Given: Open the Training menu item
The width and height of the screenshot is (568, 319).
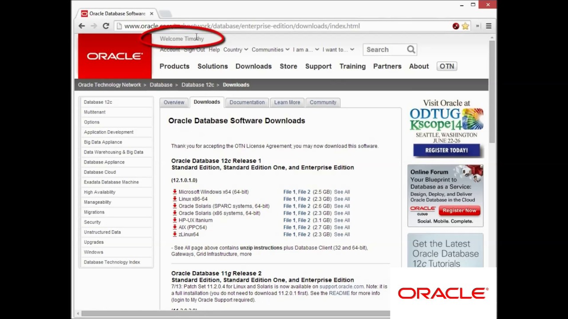Looking at the screenshot, I should pyautogui.click(x=352, y=66).
